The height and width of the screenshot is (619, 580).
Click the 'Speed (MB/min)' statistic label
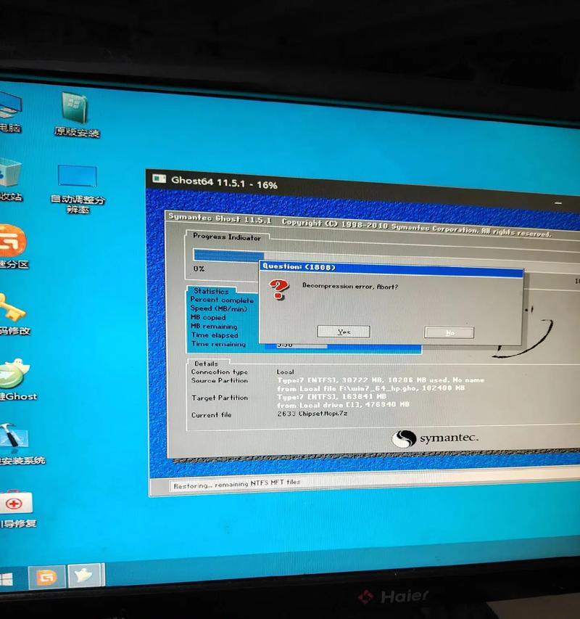[219, 308]
